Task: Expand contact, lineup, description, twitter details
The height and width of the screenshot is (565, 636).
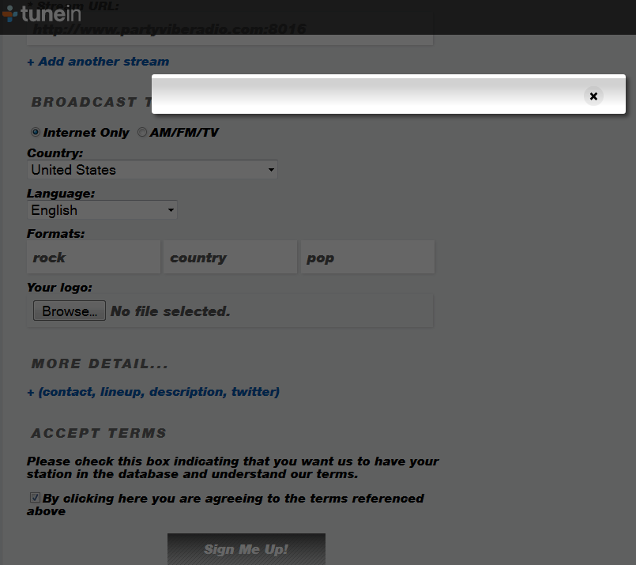Action: point(153,392)
